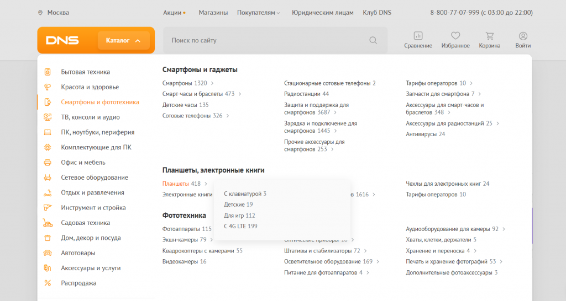566x301 pixels.
Task: Click the Смартфоны и фототехника phone icon
Action: point(48,102)
